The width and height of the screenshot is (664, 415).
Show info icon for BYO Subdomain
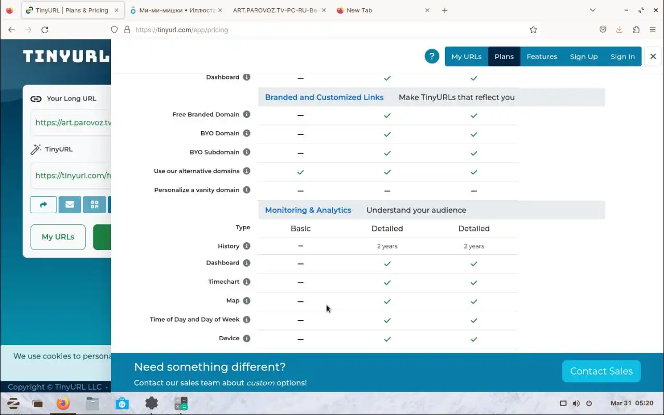[x=247, y=153]
